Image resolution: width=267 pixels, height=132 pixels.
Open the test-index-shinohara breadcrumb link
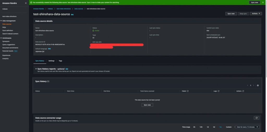(x=64, y=9)
